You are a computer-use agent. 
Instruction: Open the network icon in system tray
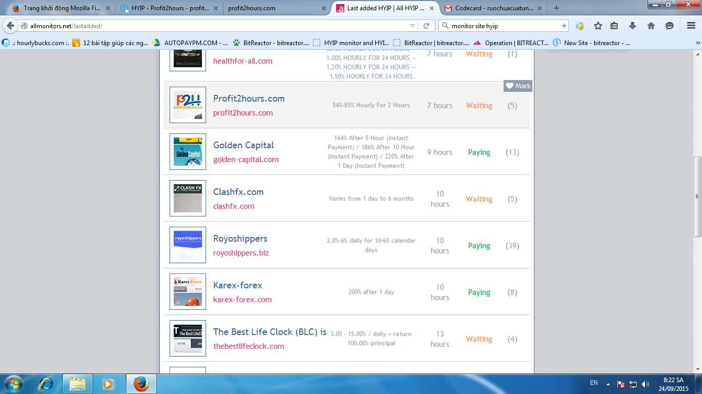click(633, 384)
